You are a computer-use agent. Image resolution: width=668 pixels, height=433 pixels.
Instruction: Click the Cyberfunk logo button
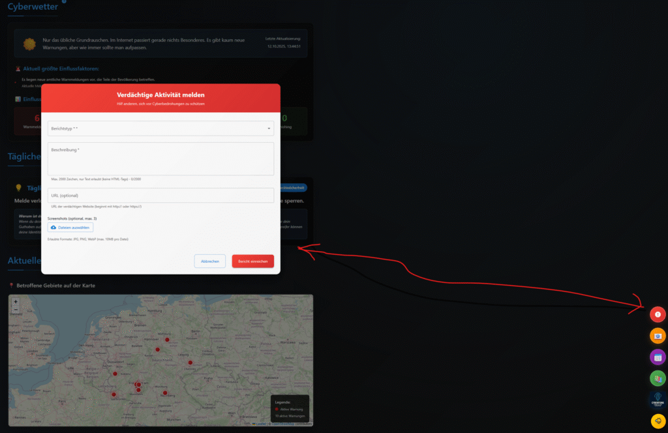pyautogui.click(x=658, y=399)
